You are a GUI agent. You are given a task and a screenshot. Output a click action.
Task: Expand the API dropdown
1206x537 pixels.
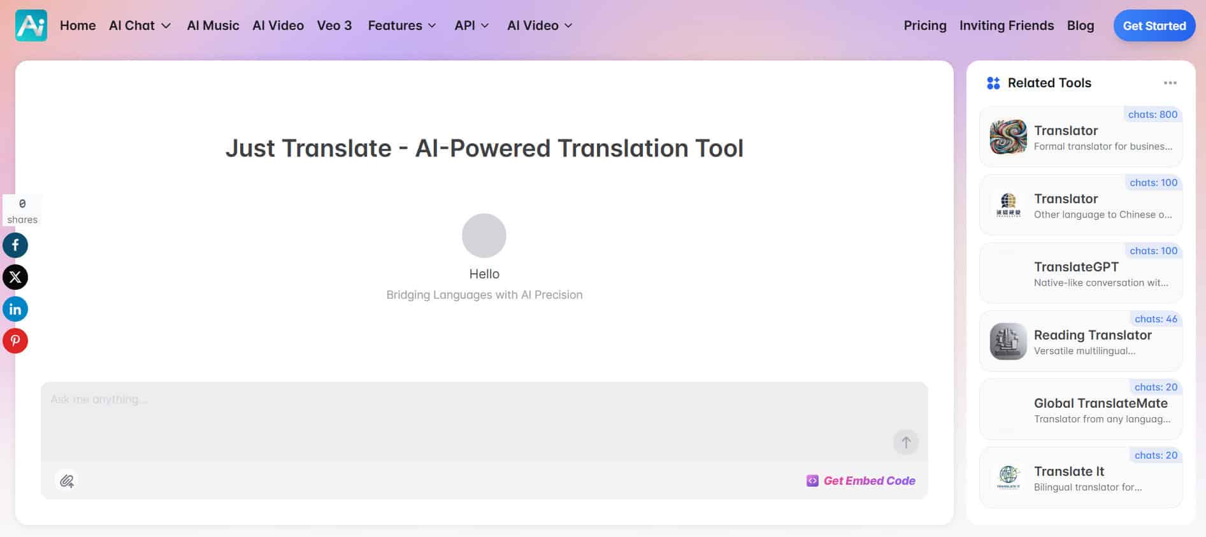[471, 25]
